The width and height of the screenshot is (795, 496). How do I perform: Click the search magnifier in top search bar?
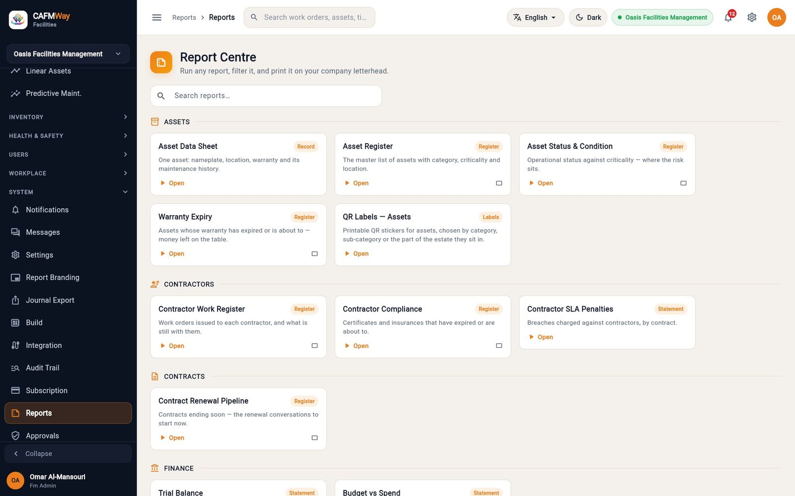coord(254,17)
